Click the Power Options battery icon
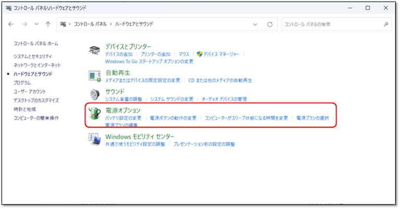The image size is (400, 209). coord(95,113)
